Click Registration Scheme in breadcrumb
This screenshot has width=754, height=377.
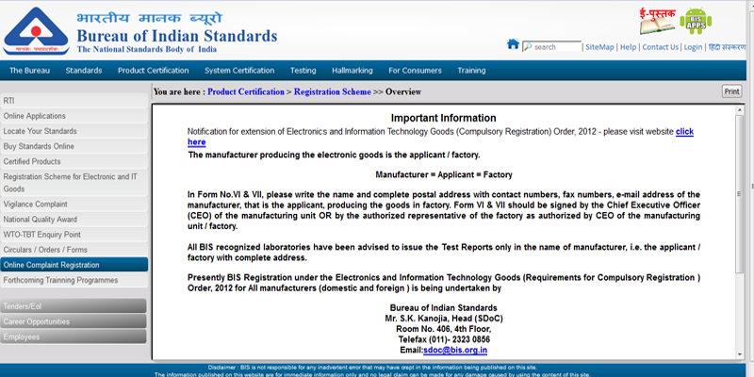pyautogui.click(x=332, y=92)
